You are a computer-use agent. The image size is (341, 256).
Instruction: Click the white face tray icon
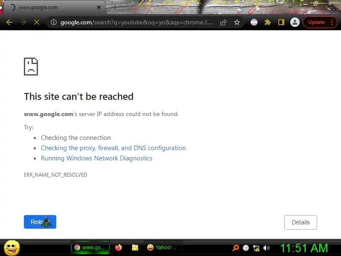click(x=246, y=248)
